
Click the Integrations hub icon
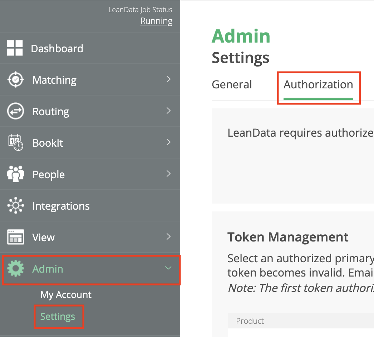16,205
